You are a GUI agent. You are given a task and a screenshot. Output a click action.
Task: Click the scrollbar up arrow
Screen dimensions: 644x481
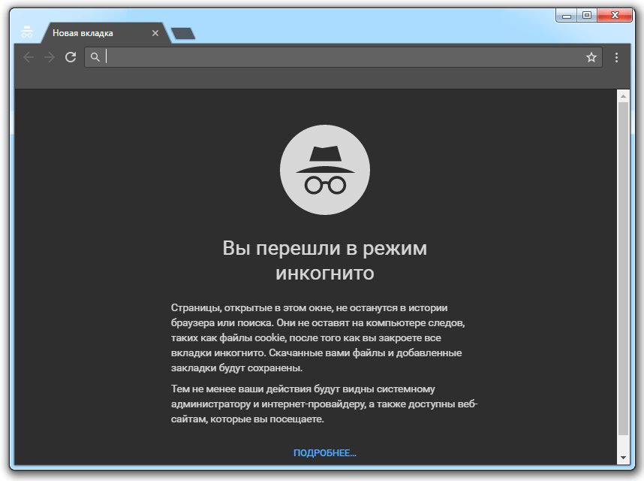623,97
